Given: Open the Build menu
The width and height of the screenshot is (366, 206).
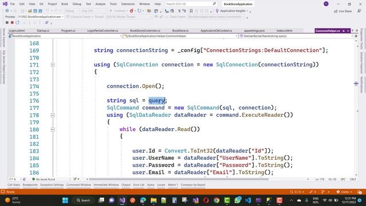Looking at the screenshot, I should 65,4.
